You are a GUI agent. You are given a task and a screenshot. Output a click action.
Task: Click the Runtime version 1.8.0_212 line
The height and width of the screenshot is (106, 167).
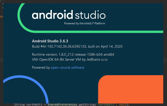pos(73,54)
